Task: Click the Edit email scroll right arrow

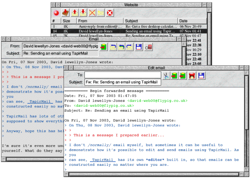Action: point(242,174)
